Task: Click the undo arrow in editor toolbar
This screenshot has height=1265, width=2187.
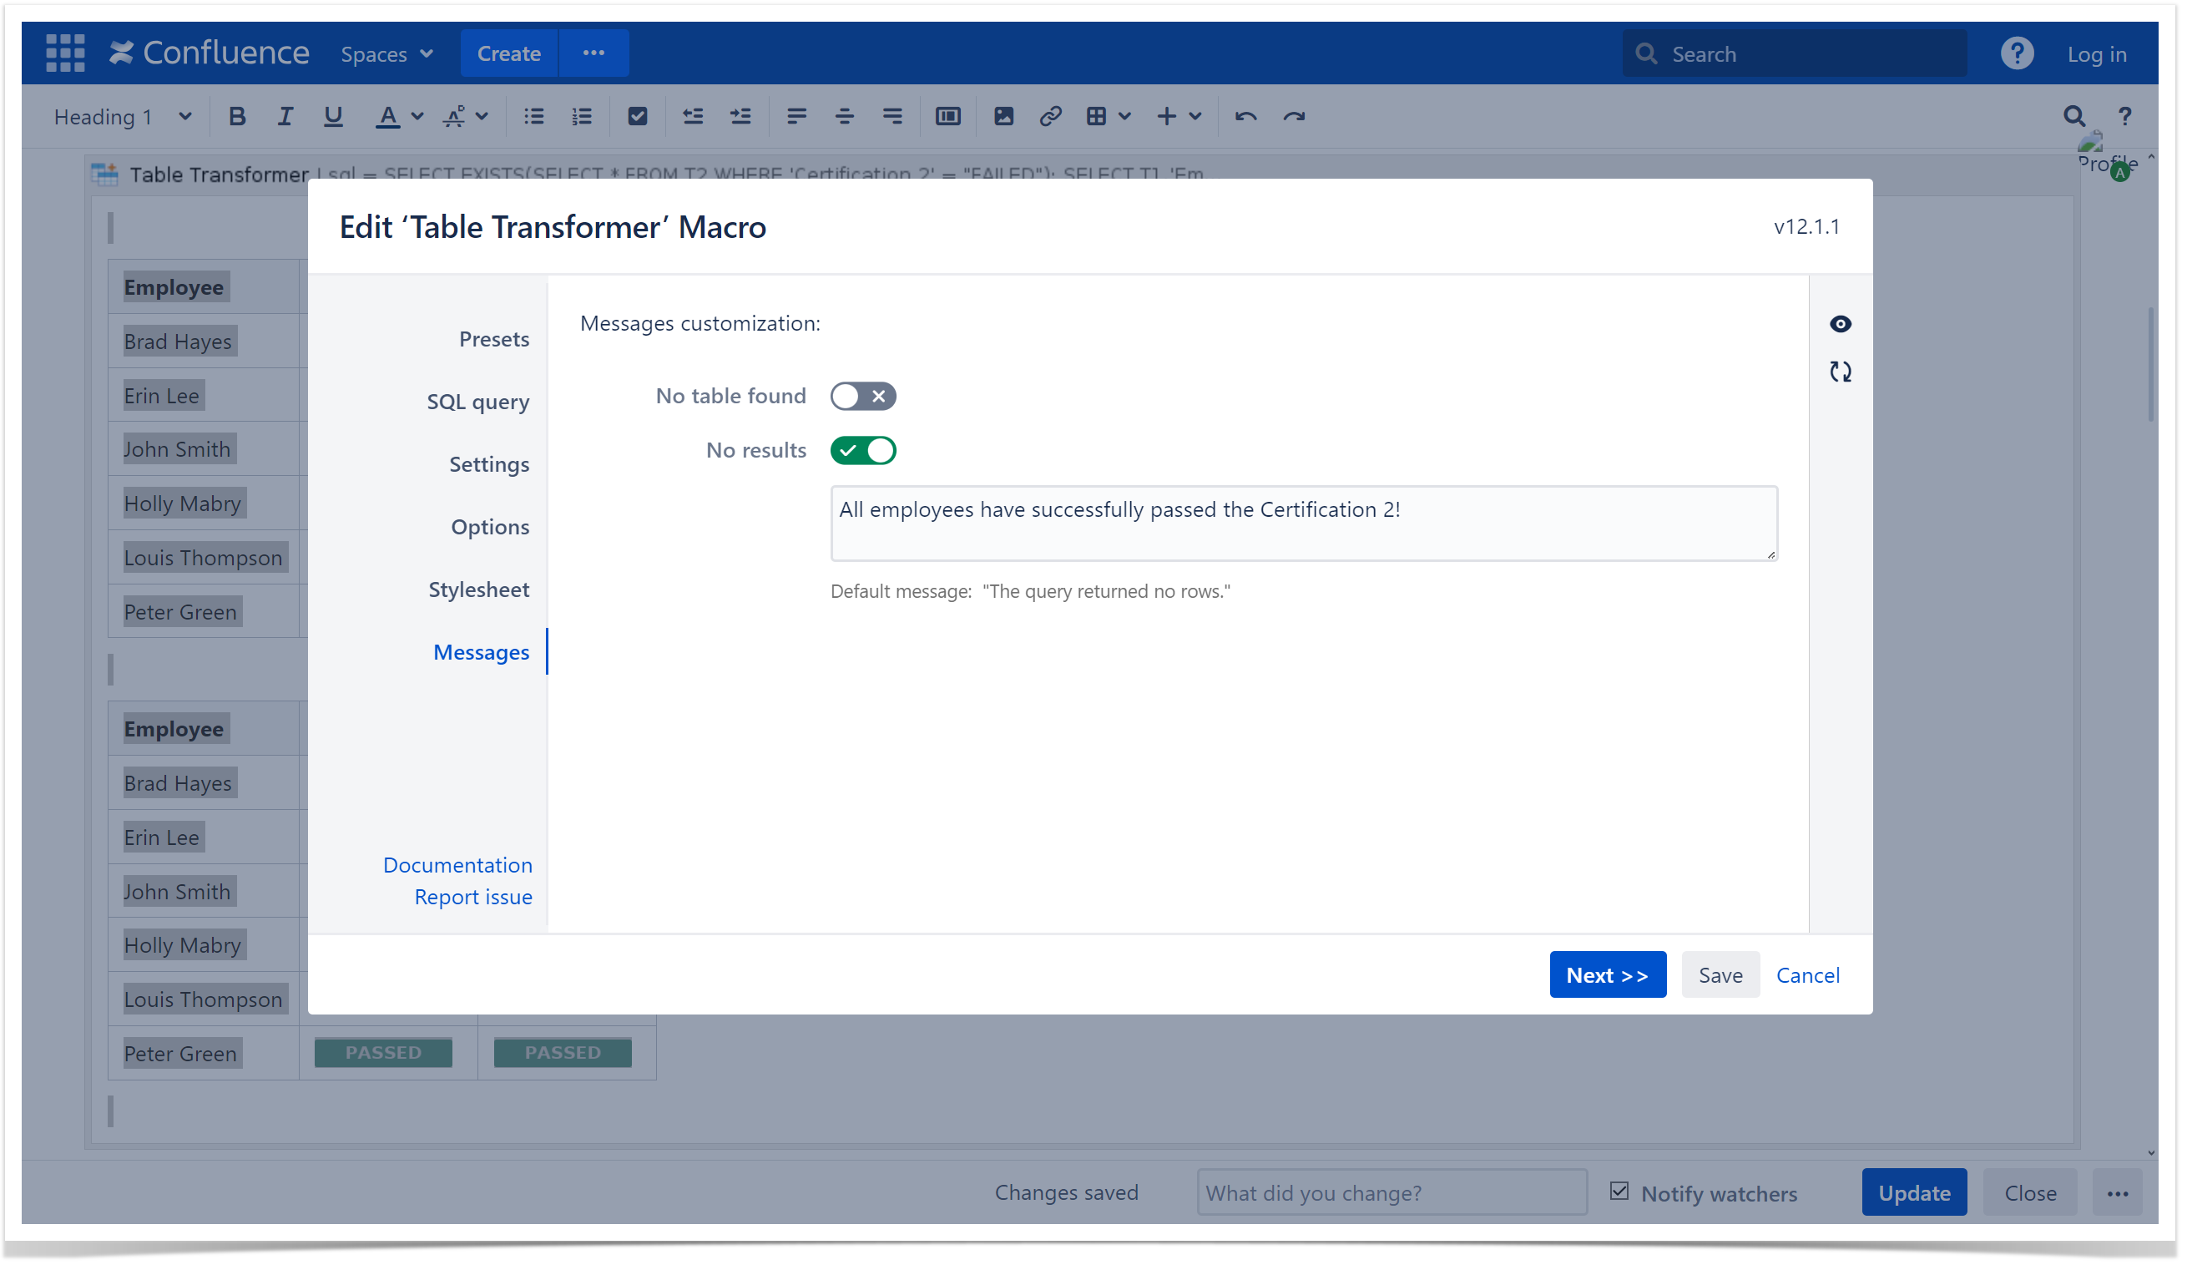Action: click(1245, 116)
